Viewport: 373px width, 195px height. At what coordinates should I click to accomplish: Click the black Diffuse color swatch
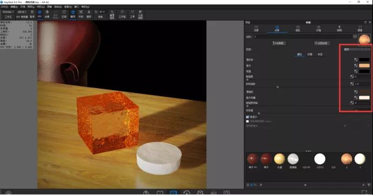tap(364, 60)
